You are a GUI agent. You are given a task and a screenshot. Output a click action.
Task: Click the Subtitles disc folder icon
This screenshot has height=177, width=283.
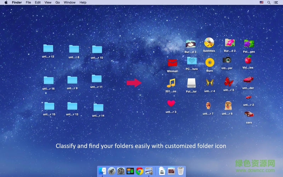click(209, 43)
